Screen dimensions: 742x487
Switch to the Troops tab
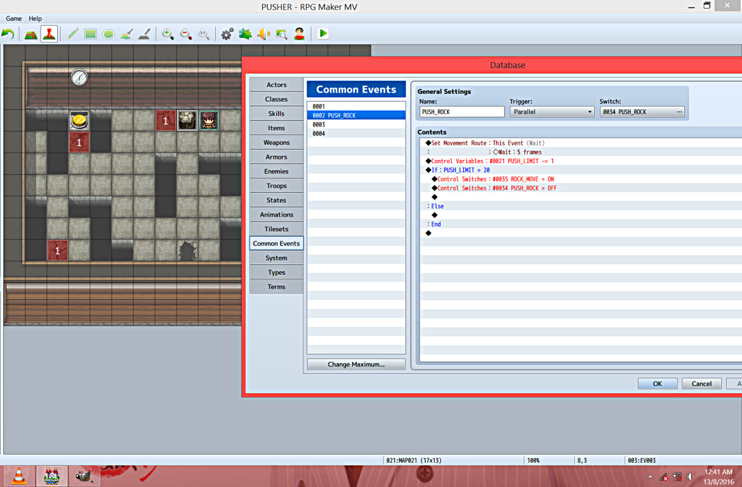coord(276,186)
